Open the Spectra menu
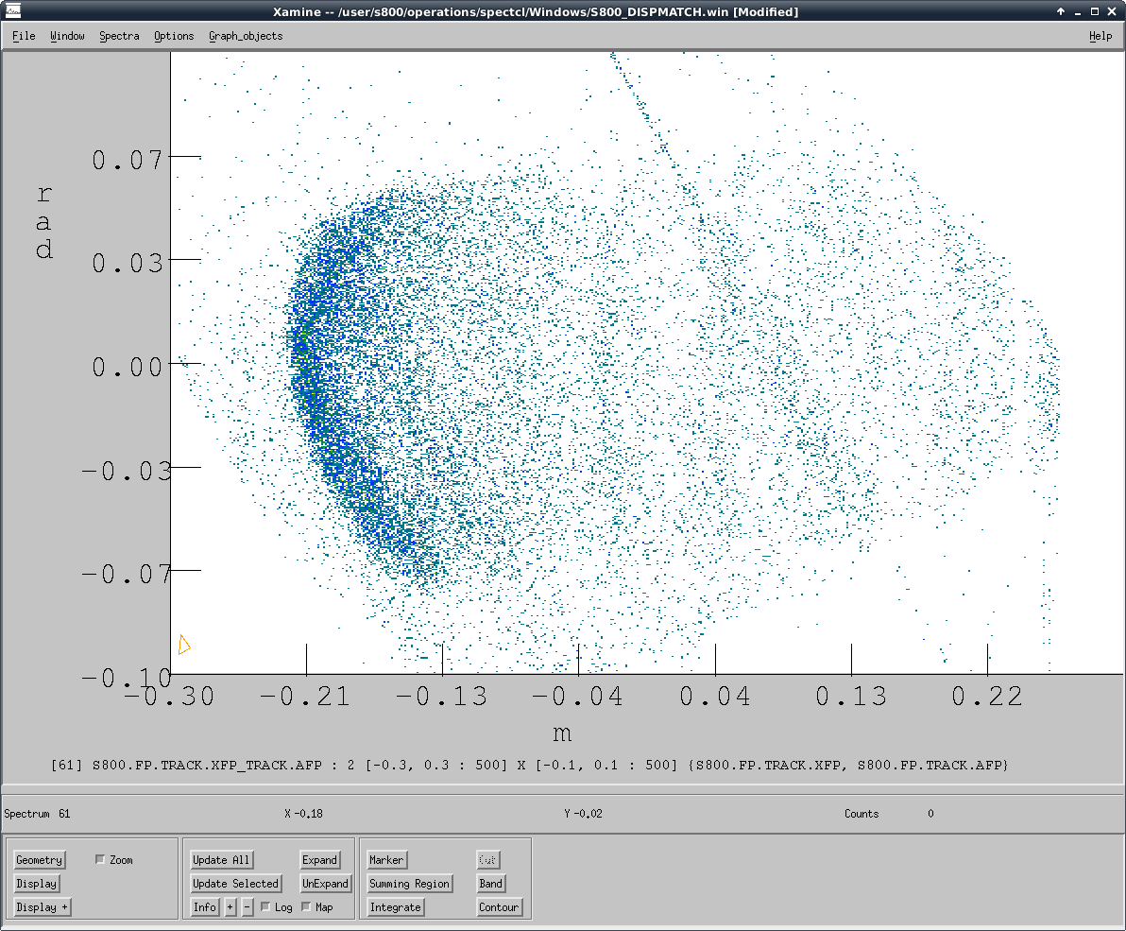 [x=119, y=36]
